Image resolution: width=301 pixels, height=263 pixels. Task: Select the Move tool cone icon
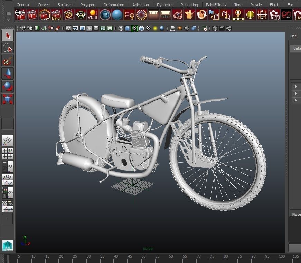coord(8,74)
